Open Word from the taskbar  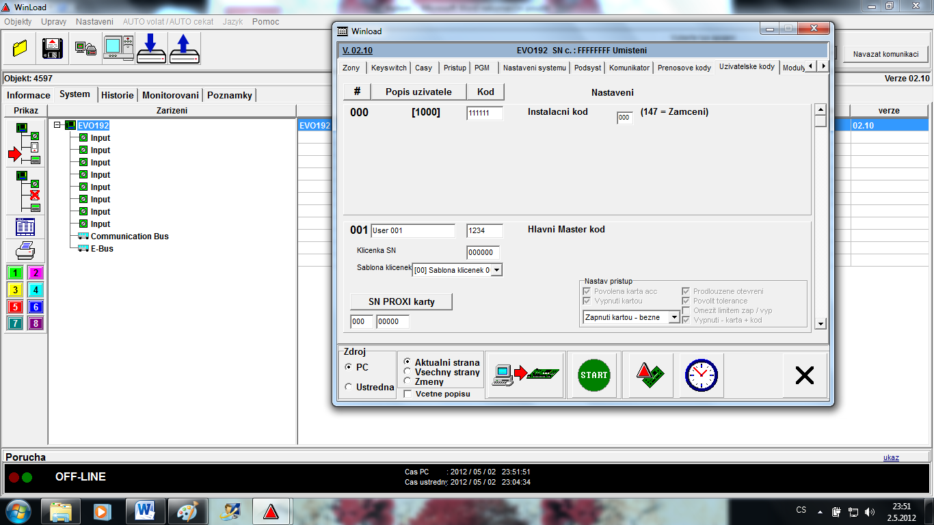pyautogui.click(x=145, y=511)
